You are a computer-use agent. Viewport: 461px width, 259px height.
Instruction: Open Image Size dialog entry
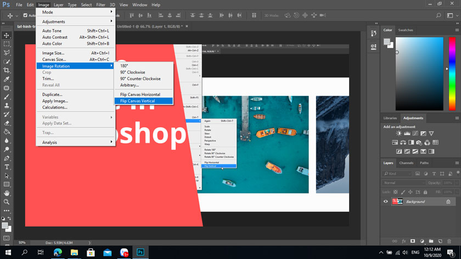(76, 53)
